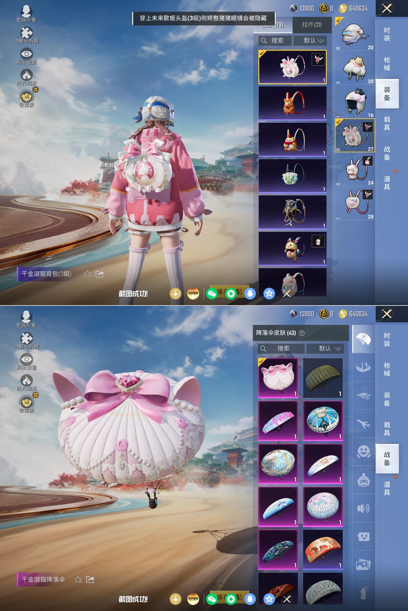
Task: Open the speaker voice pack category icon
Action: [363, 508]
